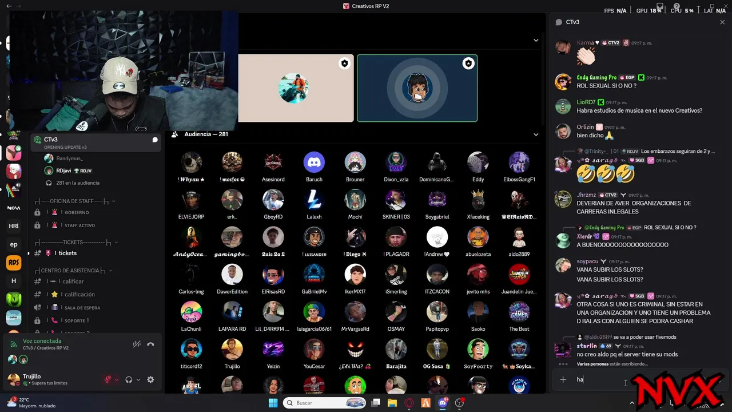Toggle noise suppression icon in voice panel
This screenshot has height=412, width=732.
click(137, 344)
